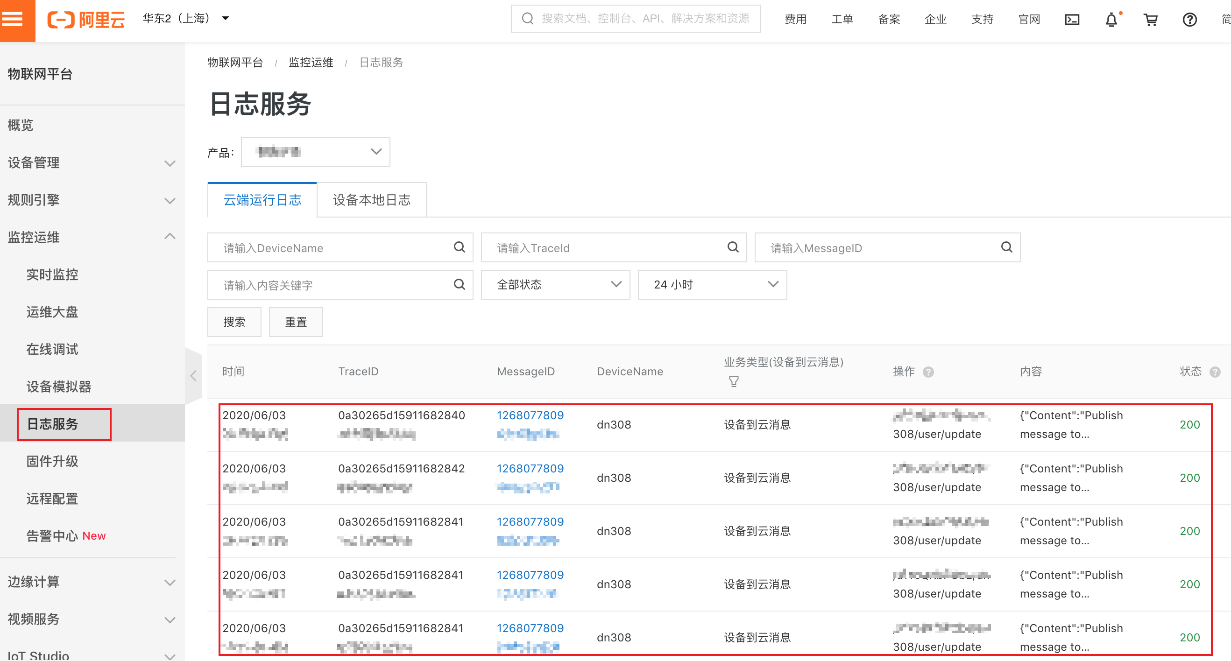
Task: Select 在线调试 in the sidebar
Action: pos(52,349)
